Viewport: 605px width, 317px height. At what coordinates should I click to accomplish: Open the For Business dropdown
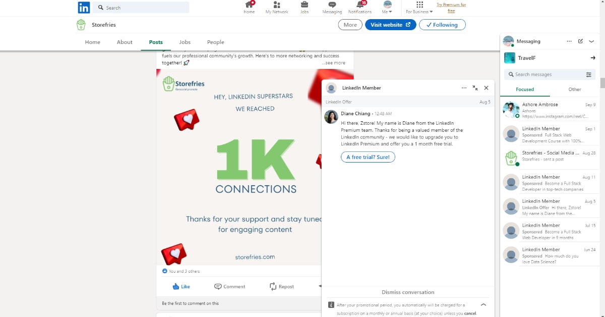[419, 8]
